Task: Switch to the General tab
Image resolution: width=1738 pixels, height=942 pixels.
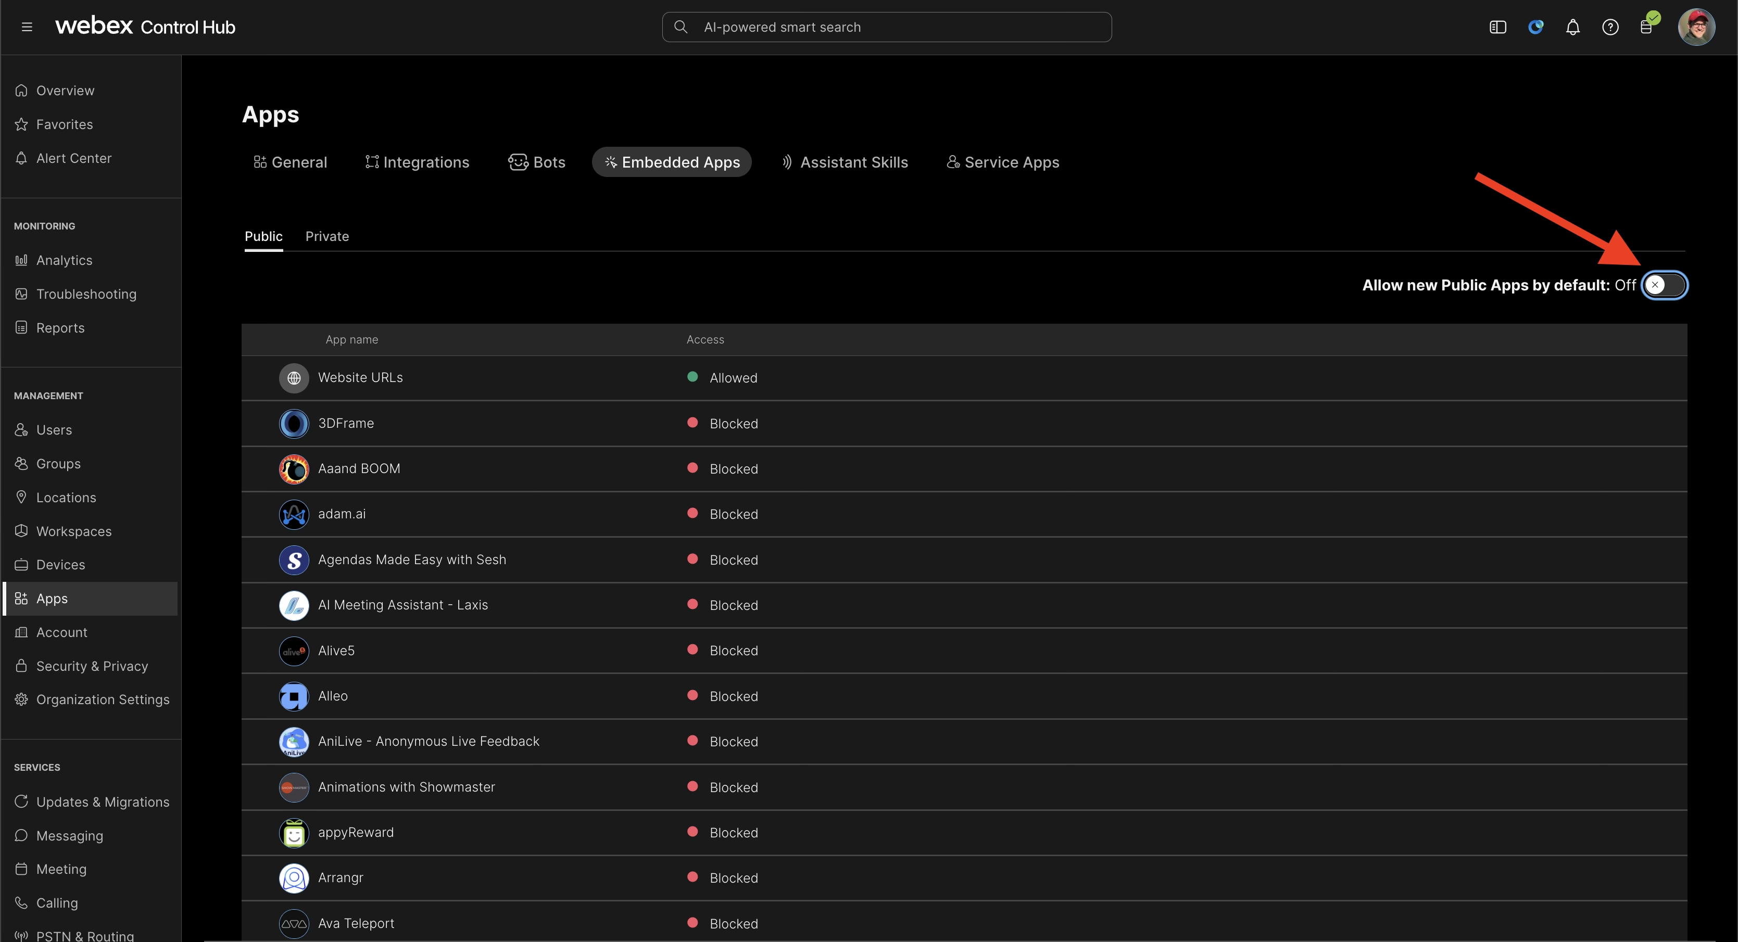Action: 290,162
